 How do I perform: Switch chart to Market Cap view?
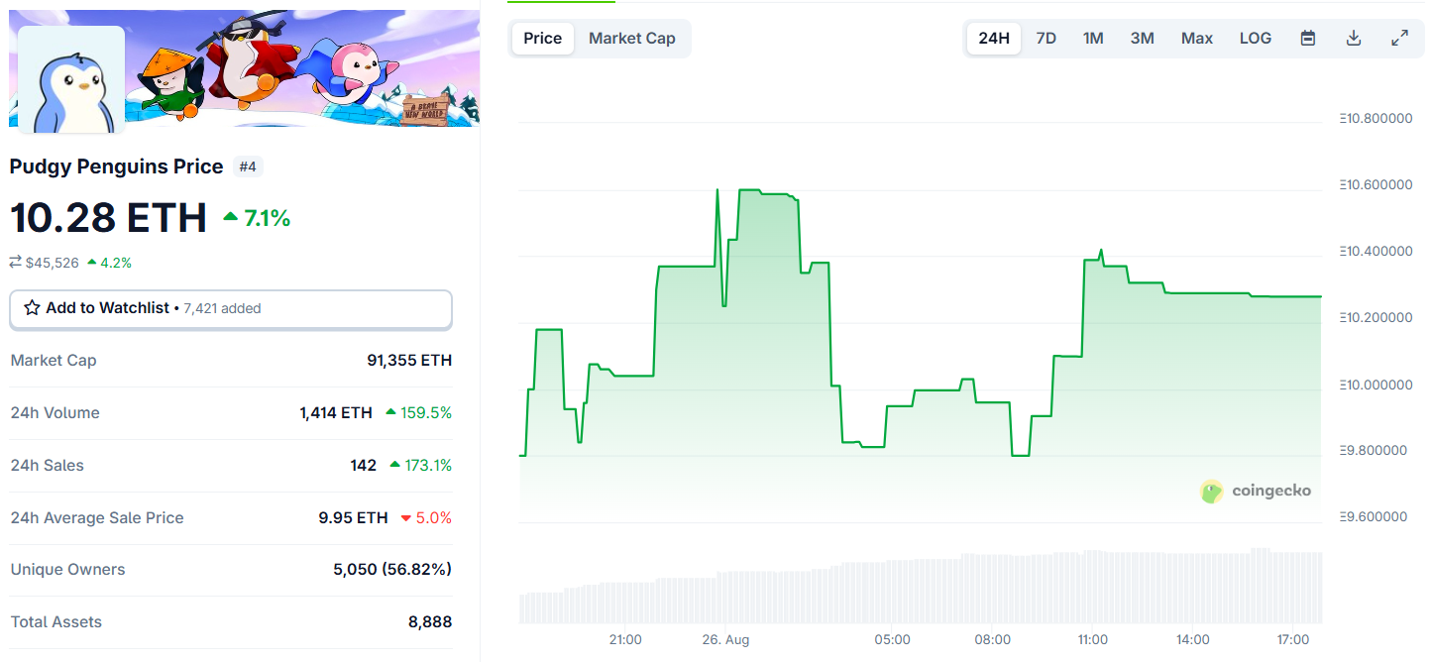tap(631, 39)
